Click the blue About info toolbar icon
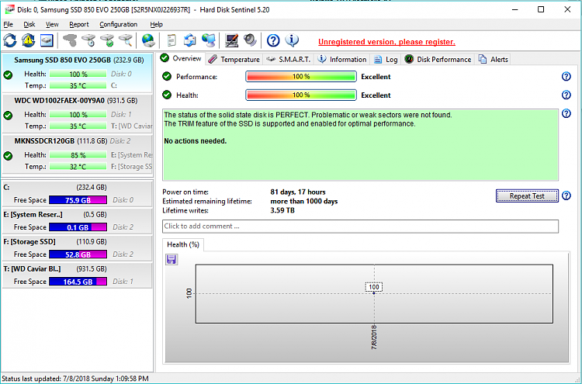Viewport: 582px width, 384px height. [x=293, y=40]
